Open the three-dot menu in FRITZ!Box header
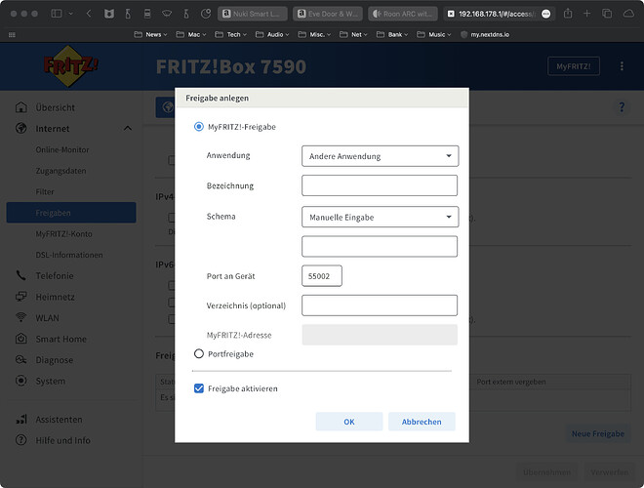This screenshot has height=488, width=644. click(622, 66)
